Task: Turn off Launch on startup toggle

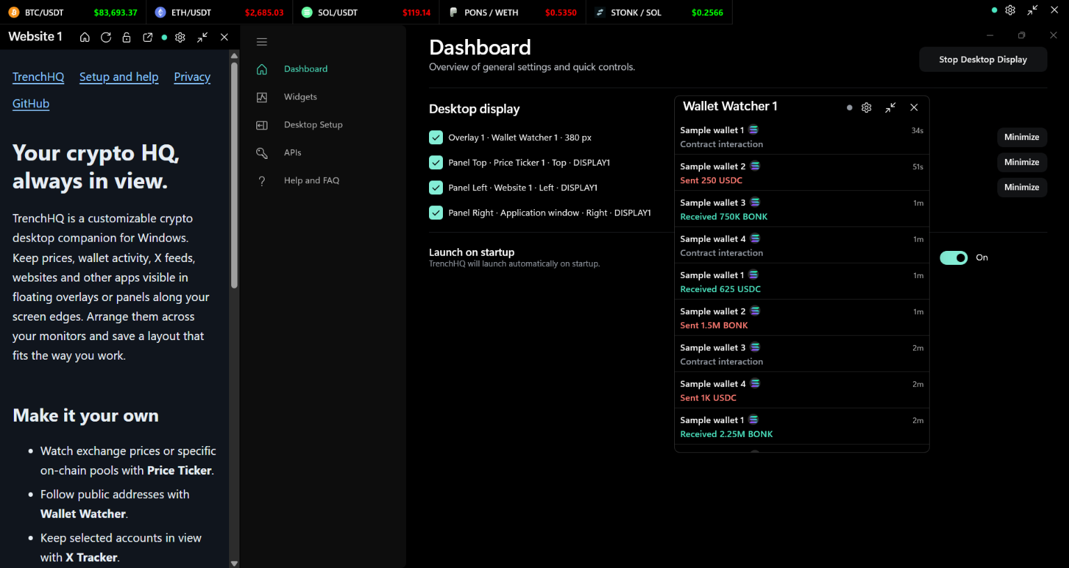Action: [953, 258]
